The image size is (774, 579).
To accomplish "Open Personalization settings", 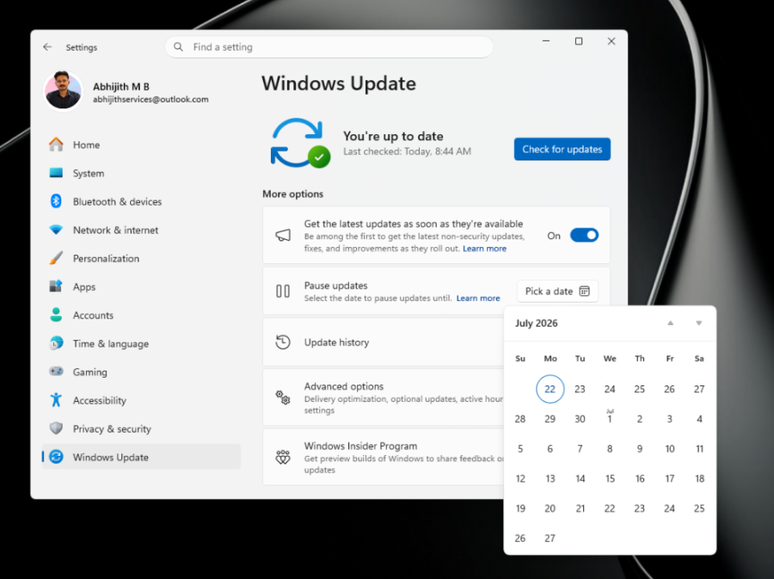I will click(141, 258).
